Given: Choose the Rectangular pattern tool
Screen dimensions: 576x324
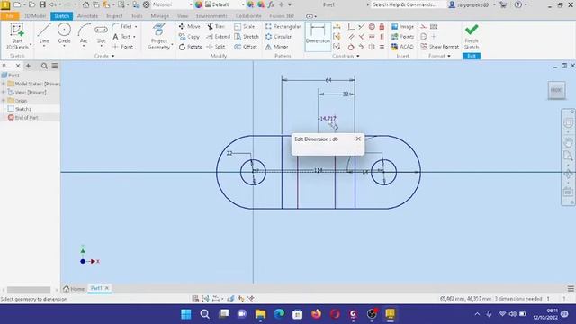Looking at the screenshot, I should click(x=283, y=26).
